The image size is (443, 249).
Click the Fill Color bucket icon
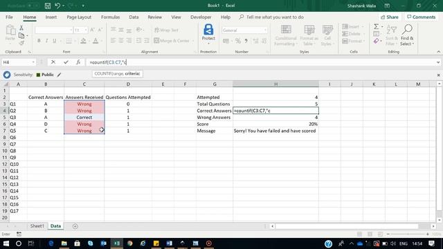pos(83,41)
